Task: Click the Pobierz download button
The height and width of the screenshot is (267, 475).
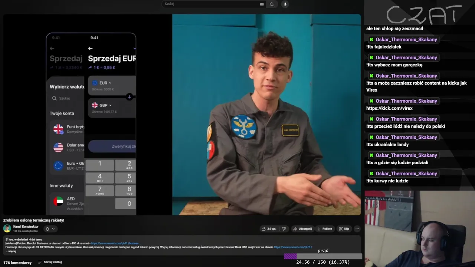Action: click(x=325, y=229)
